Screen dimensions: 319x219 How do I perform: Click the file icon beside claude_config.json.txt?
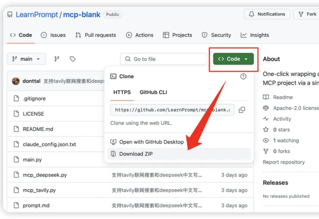point(16,144)
